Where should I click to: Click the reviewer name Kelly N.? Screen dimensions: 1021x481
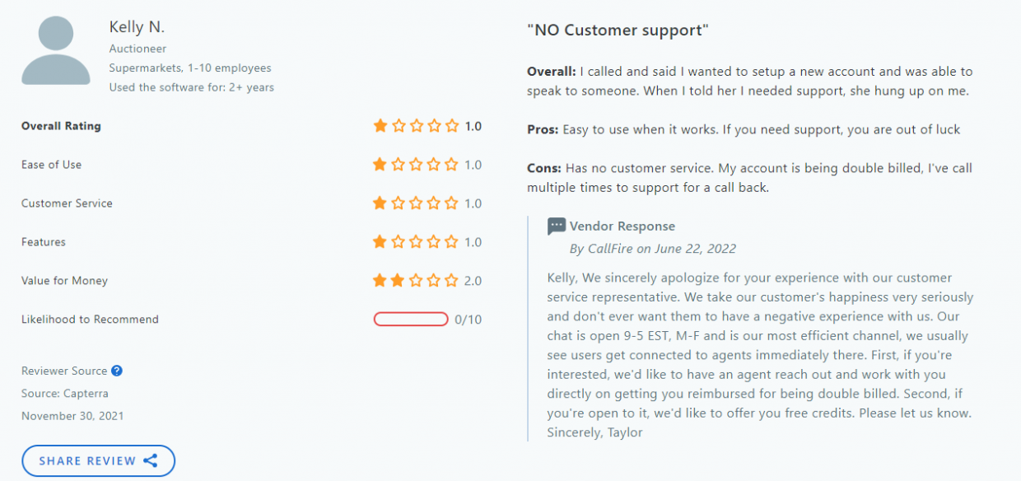[138, 26]
